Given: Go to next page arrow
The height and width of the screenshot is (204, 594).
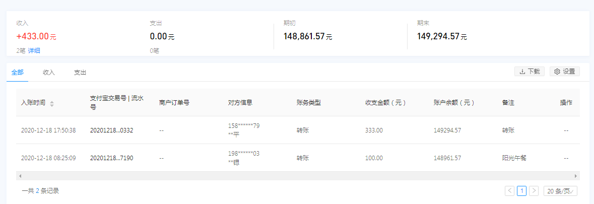Looking at the screenshot, I should (x=534, y=191).
